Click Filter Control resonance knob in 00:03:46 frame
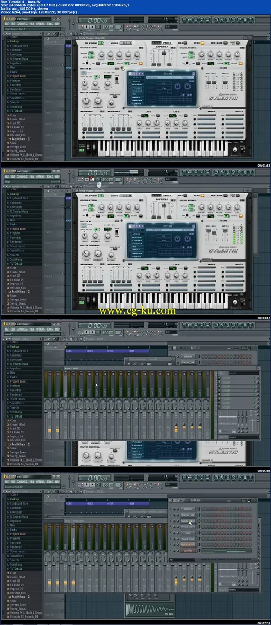This screenshot has height=625, width=271. point(98,253)
